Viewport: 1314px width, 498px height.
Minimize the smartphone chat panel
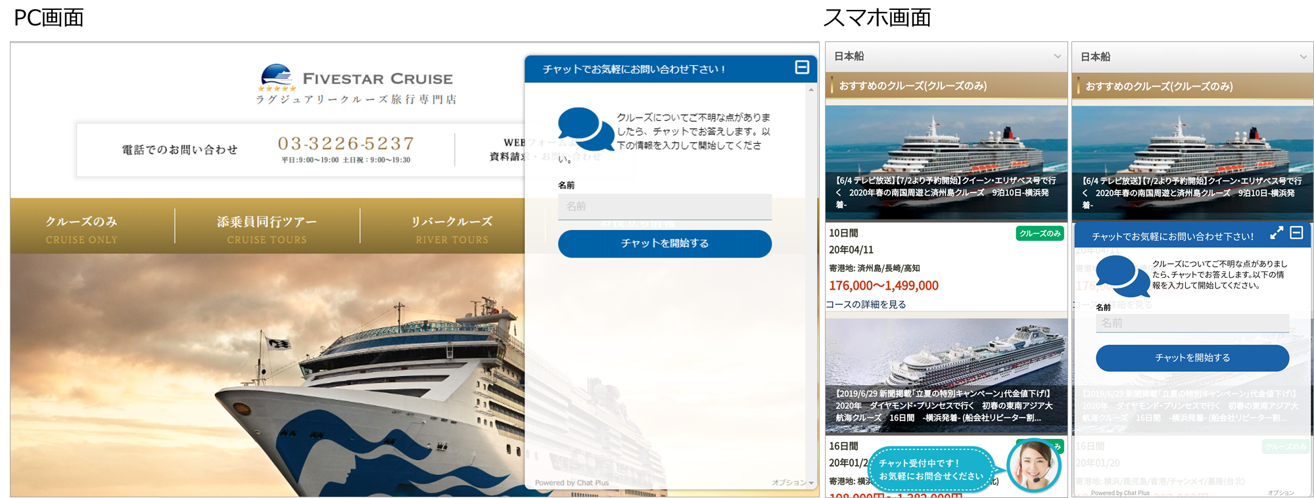click(x=1296, y=233)
